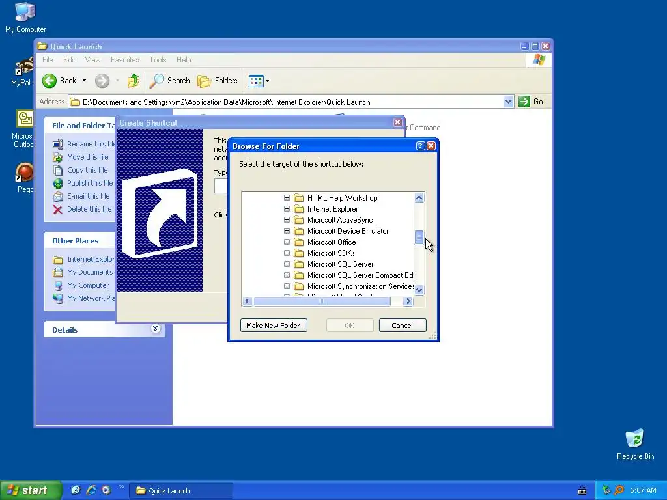Click the Make New Folder button
The image size is (667, 500).
point(274,326)
